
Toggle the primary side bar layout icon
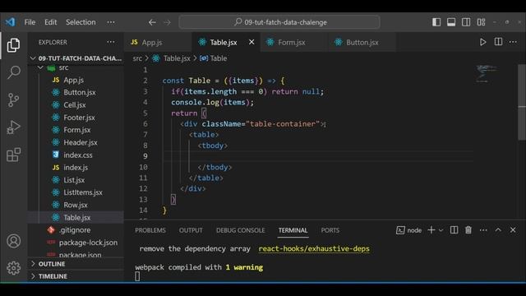click(x=436, y=22)
